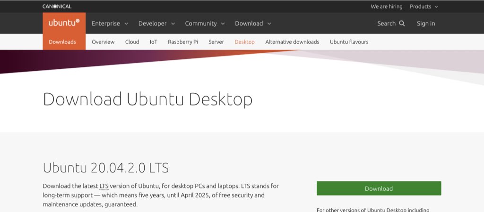Open the Products dropdown
Screen dimensions: 484x212
pyautogui.click(x=424, y=7)
